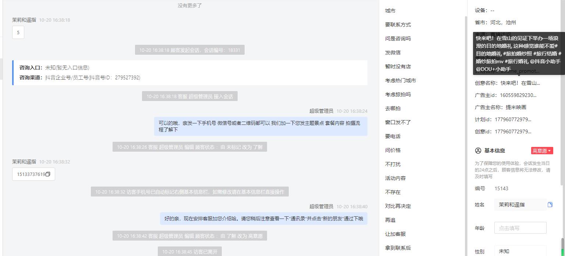The image size is (565, 256).
Task: Choose the 问价格 quick reply item
Action: pyautogui.click(x=393, y=150)
